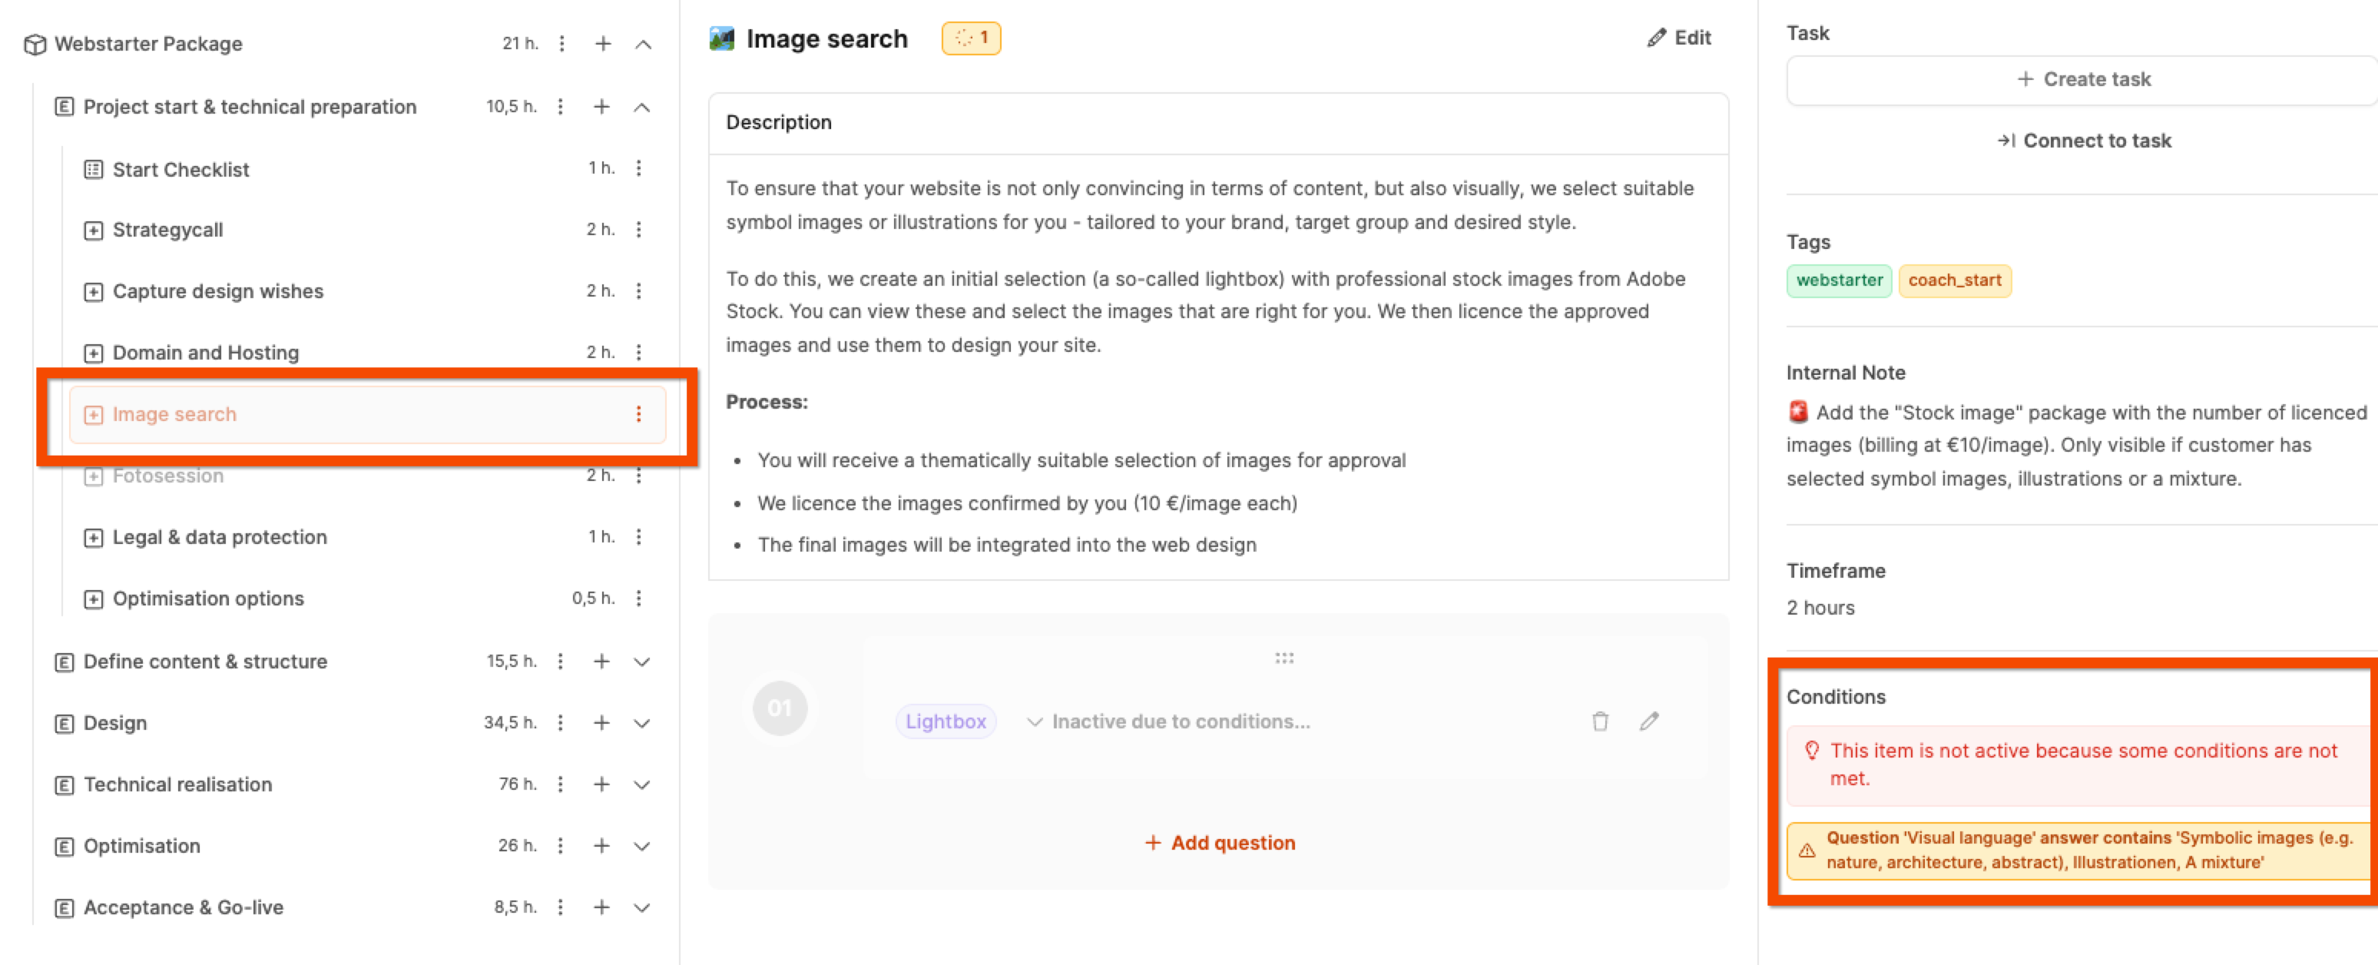Open three-dot menu for Design section
This screenshot has width=2378, height=965.
(x=561, y=722)
